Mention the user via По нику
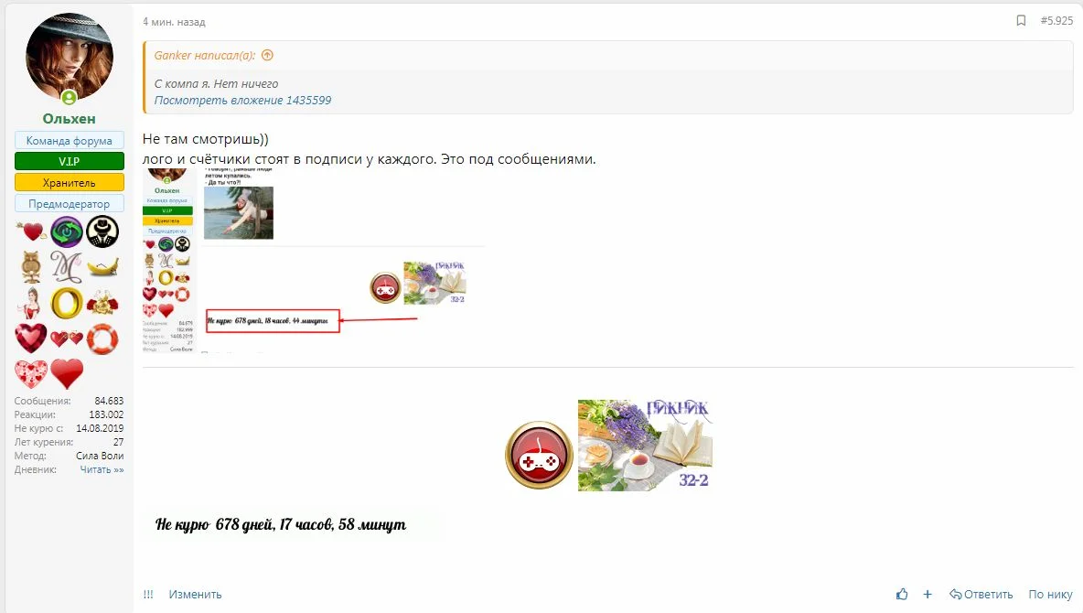Screen dimensions: 1083x613 point(1050,595)
